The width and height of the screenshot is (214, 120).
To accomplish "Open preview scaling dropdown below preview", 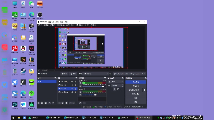I will click(x=48, y=70).
